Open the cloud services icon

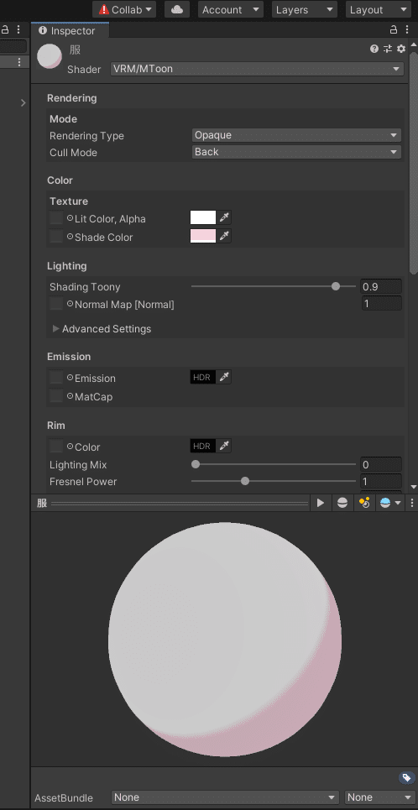(177, 9)
